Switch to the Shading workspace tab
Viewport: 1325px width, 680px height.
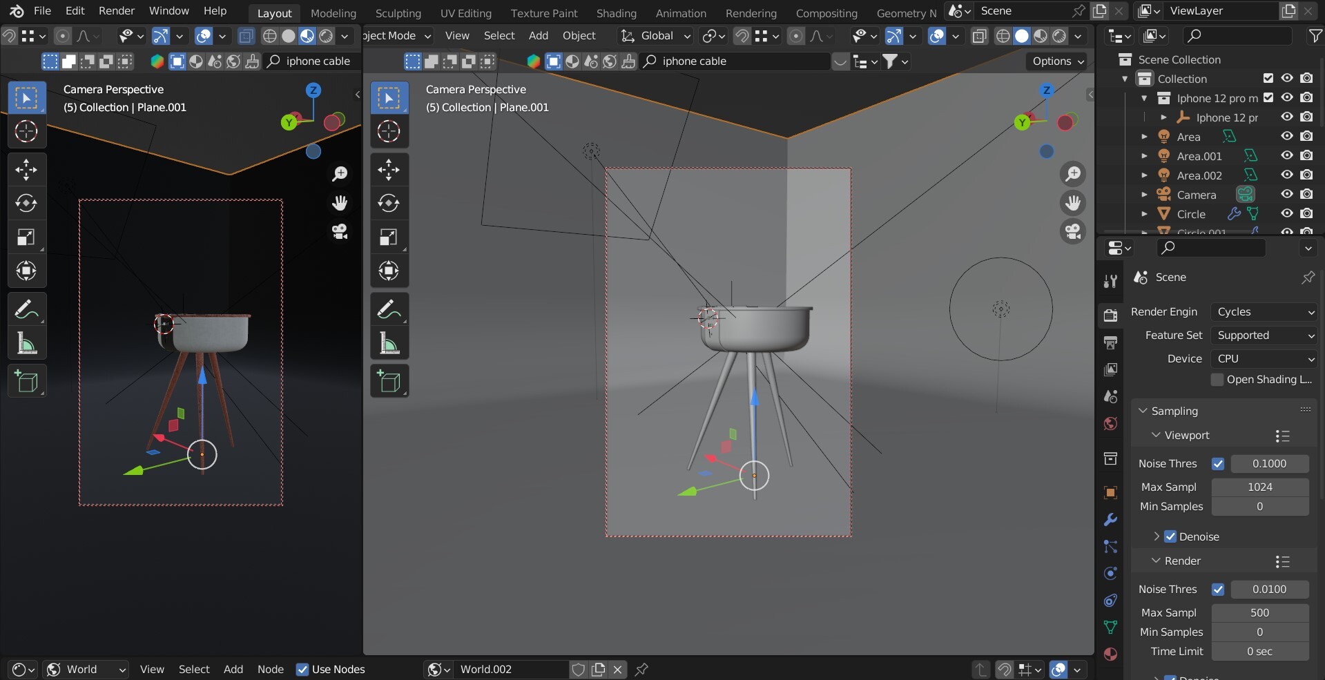click(x=616, y=13)
